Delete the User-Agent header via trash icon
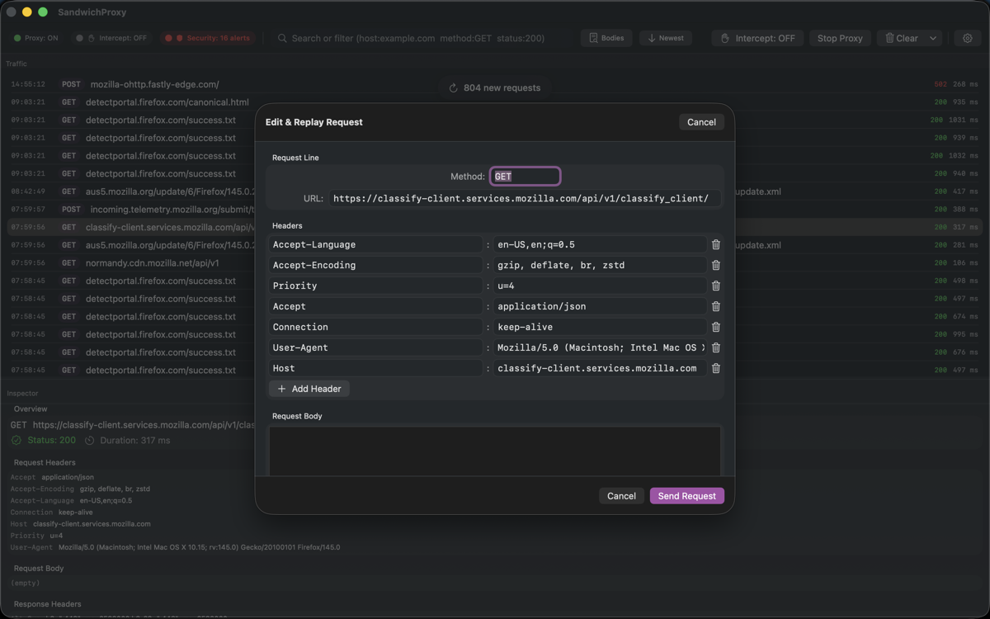The height and width of the screenshot is (619, 990). 715,347
